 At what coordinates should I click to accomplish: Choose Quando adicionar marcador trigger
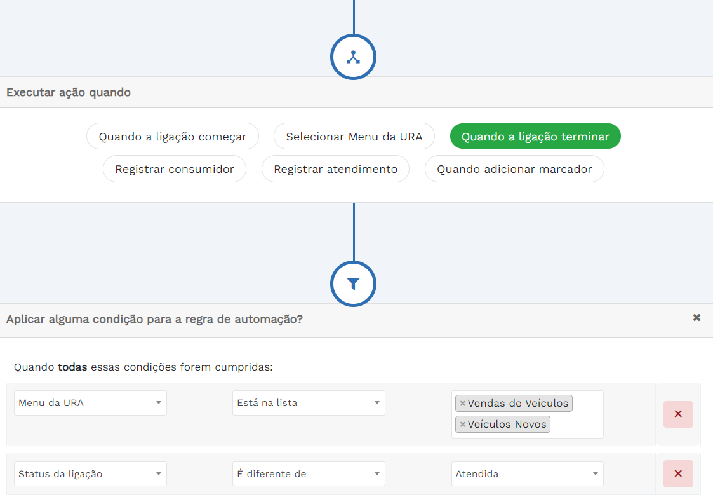[x=514, y=169]
